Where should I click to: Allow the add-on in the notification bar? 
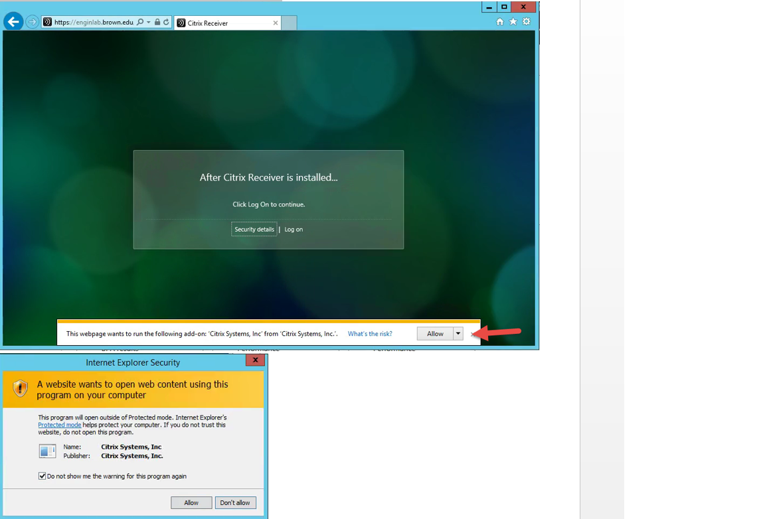tap(435, 334)
